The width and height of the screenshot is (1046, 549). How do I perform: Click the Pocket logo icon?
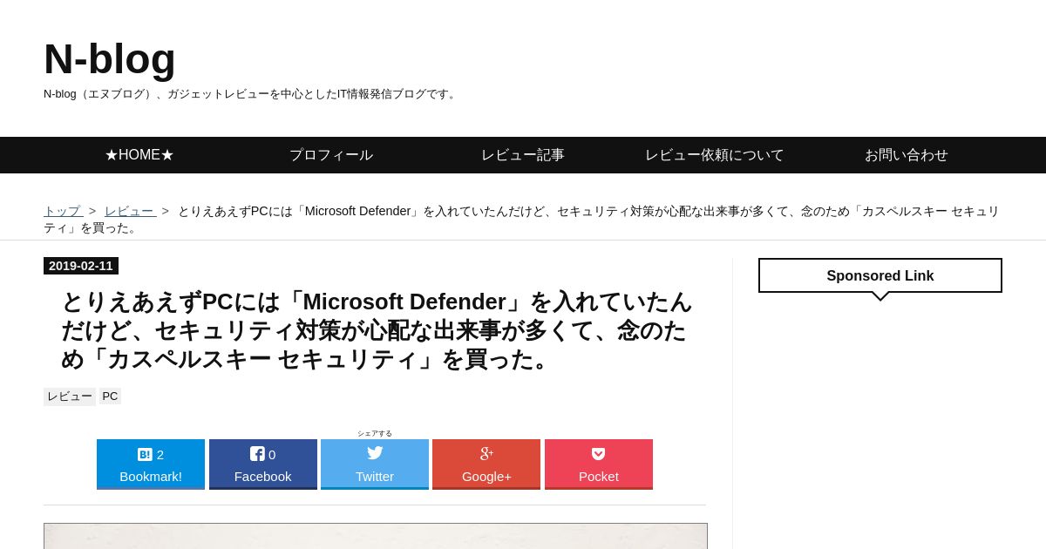pyautogui.click(x=598, y=454)
